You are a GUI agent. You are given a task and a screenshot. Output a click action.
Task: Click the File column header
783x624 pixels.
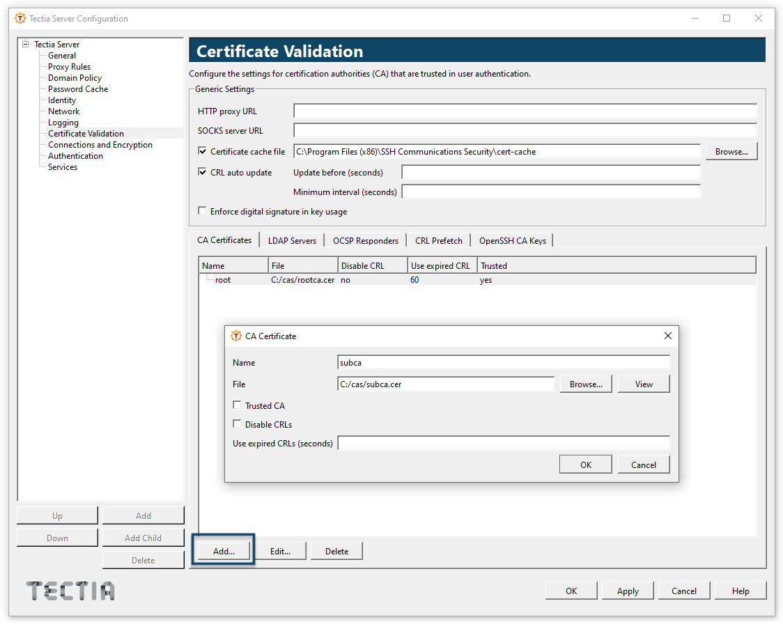tap(302, 265)
